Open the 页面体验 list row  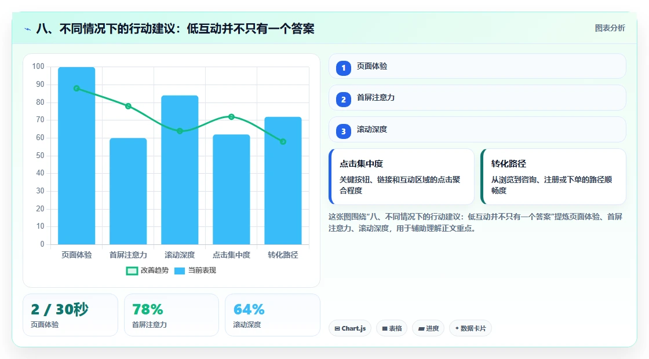coord(477,66)
